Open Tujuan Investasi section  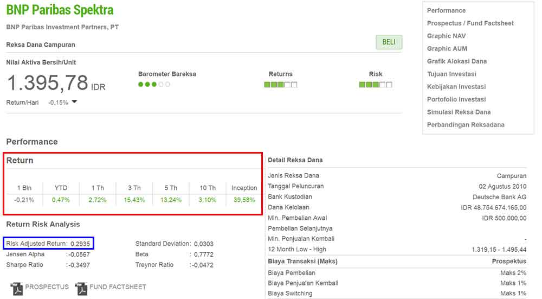pyautogui.click(x=451, y=74)
